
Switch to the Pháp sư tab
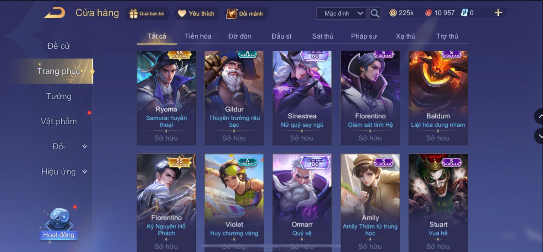tap(364, 36)
